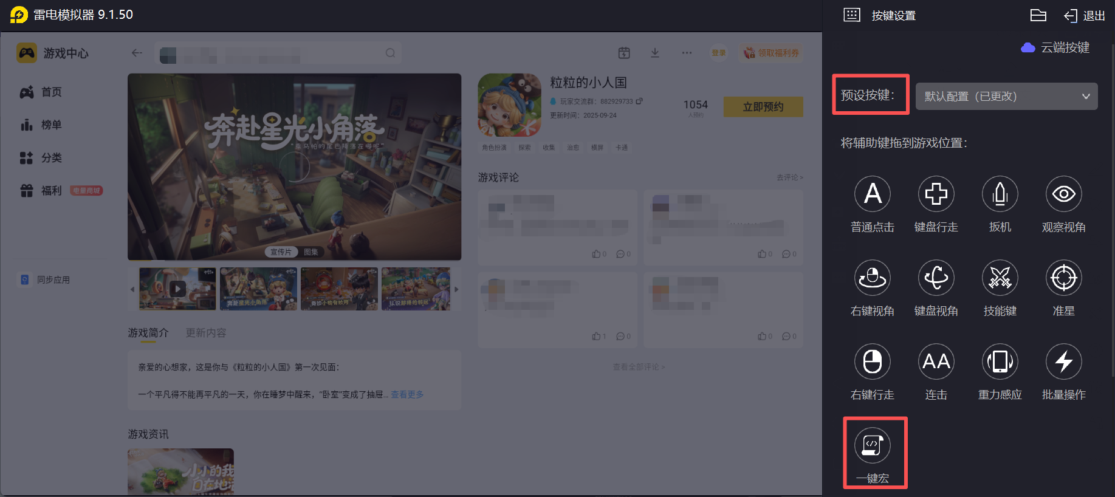Open the calendar check-in icon
The width and height of the screenshot is (1115, 497).
(624, 53)
